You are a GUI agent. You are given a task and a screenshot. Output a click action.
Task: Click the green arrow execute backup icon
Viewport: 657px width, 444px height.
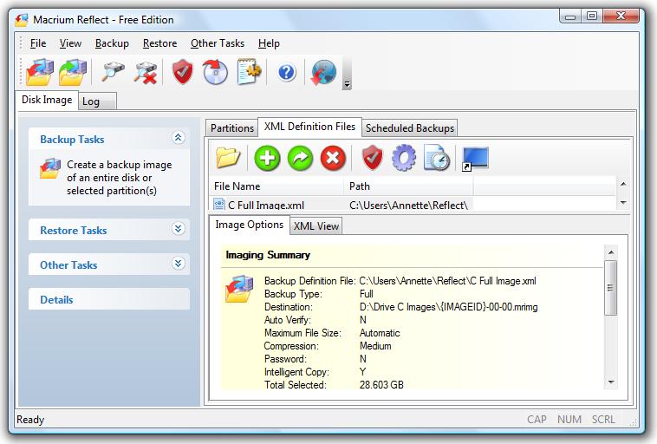pos(300,158)
